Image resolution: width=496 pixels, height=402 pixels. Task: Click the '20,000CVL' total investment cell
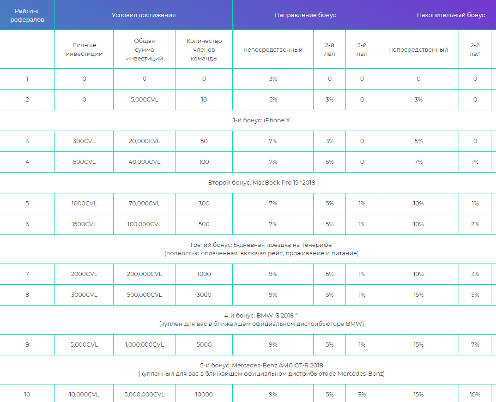coord(144,141)
